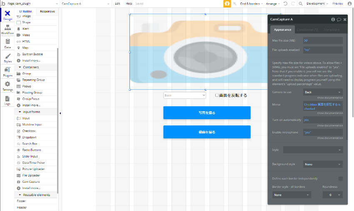Viewport: 354px width, 211px height.
Task: Select the Group Focus container
Action: pyautogui.click(x=36, y=99)
